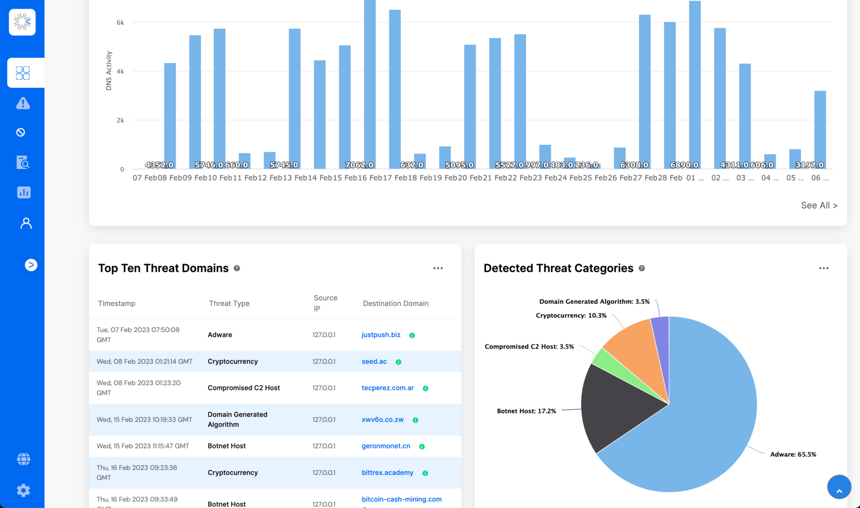
Task: Click the Adware threat type cell
Action: click(x=220, y=335)
